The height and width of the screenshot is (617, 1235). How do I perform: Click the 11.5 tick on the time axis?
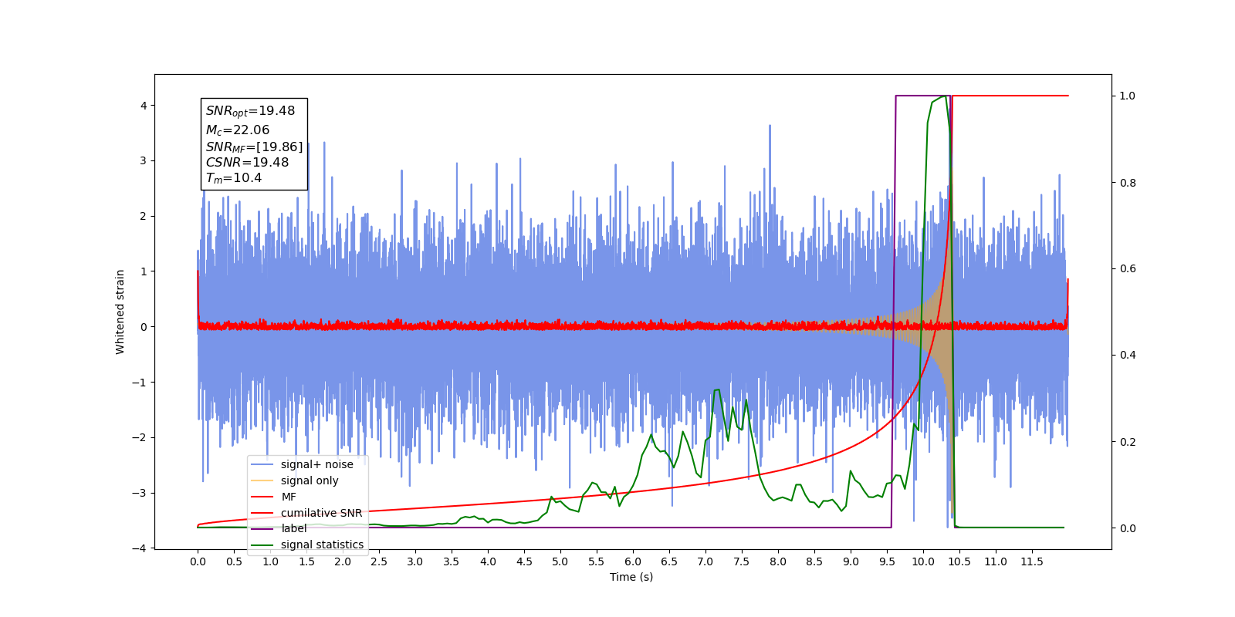tap(1032, 561)
